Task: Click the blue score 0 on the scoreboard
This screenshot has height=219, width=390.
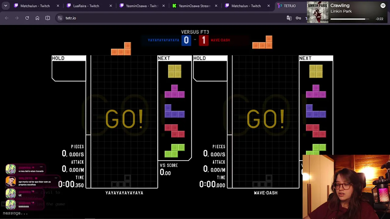Action: 186,40
